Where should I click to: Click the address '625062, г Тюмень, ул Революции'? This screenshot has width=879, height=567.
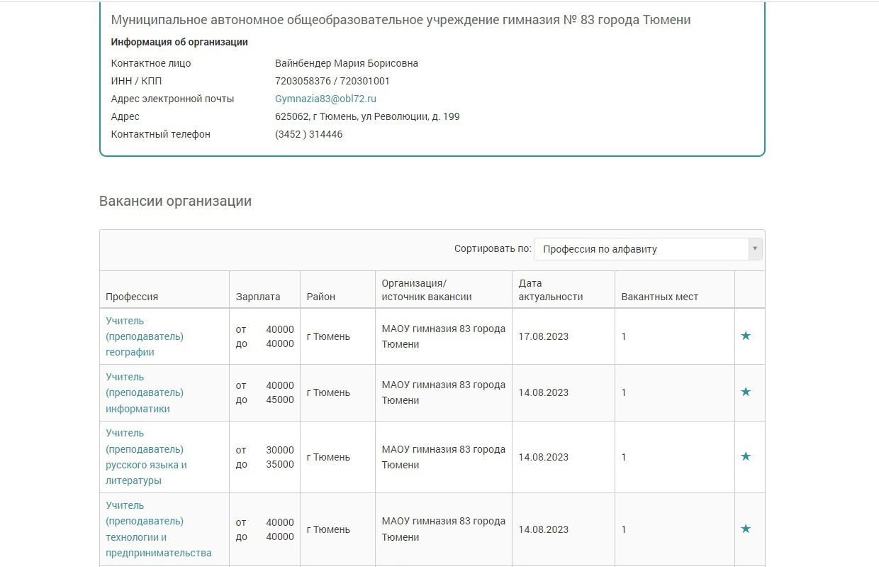(x=367, y=116)
